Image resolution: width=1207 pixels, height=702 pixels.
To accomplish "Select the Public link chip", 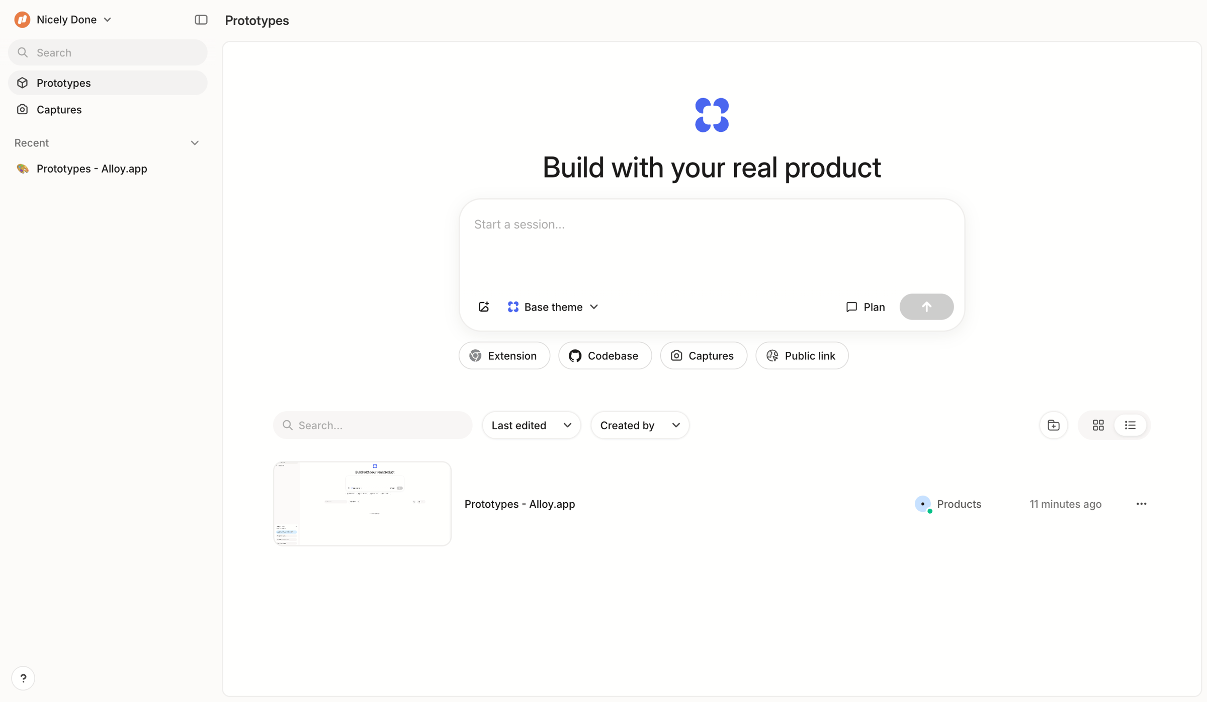I will 802,356.
